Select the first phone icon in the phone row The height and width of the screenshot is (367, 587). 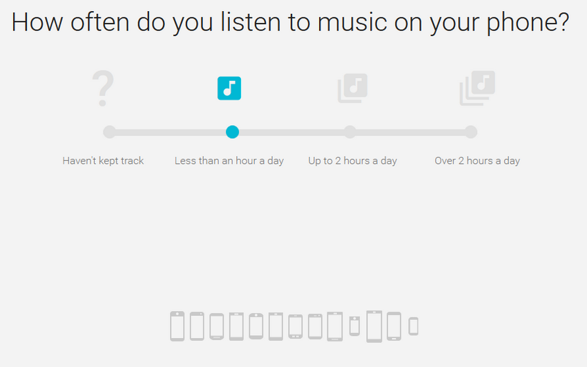coord(177,326)
